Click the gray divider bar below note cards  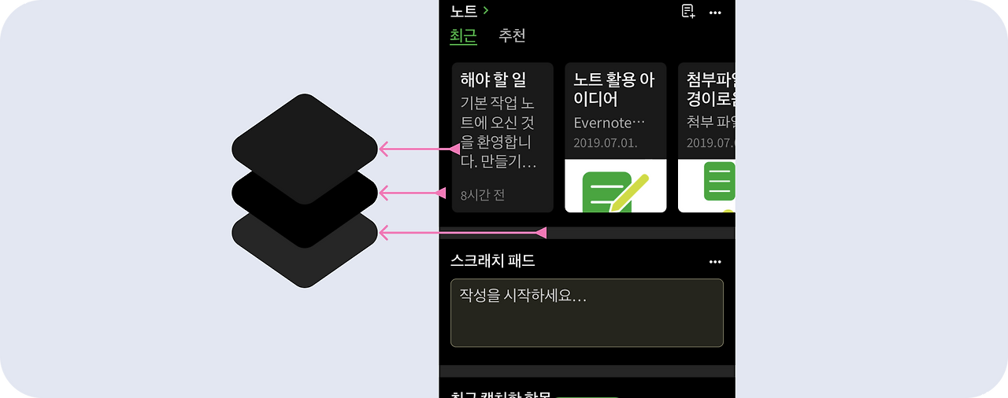coord(587,233)
